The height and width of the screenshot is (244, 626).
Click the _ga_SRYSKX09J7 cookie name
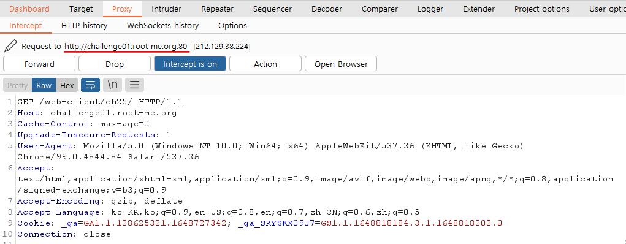[277, 223]
